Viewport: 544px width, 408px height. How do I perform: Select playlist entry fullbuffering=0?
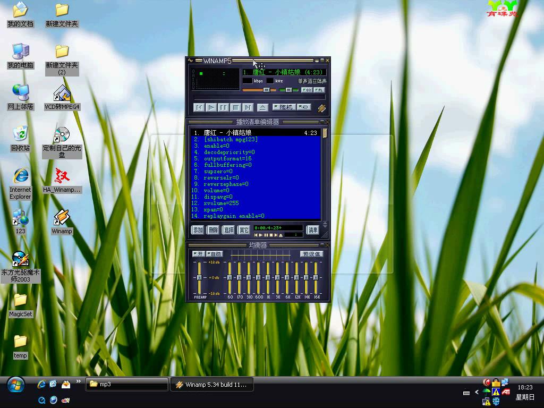coord(256,165)
